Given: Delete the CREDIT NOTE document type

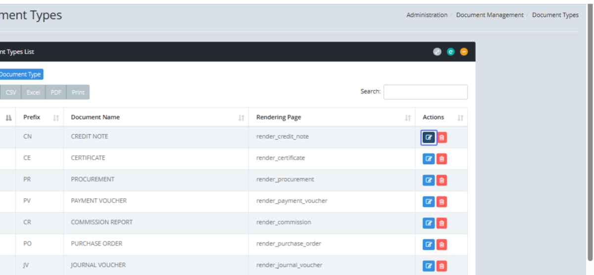Looking at the screenshot, I should tap(442, 137).
